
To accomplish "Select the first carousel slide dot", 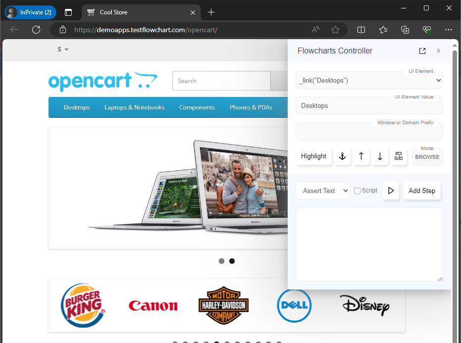I will (221, 261).
